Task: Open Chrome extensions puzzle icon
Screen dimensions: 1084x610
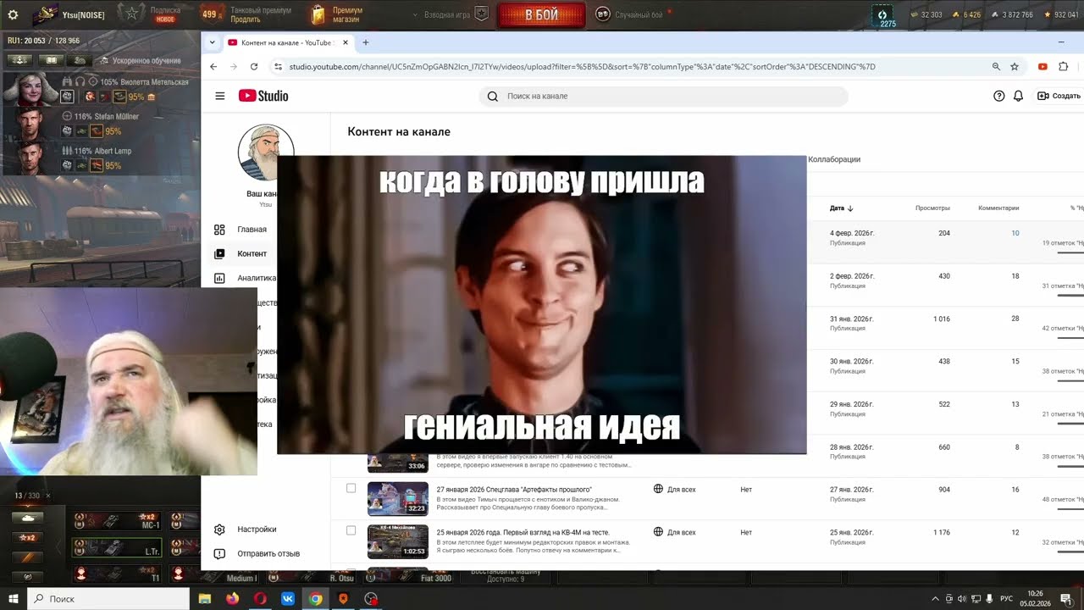Action: pyautogui.click(x=1064, y=66)
